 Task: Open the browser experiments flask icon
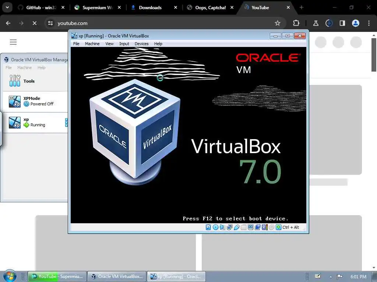[x=316, y=23]
